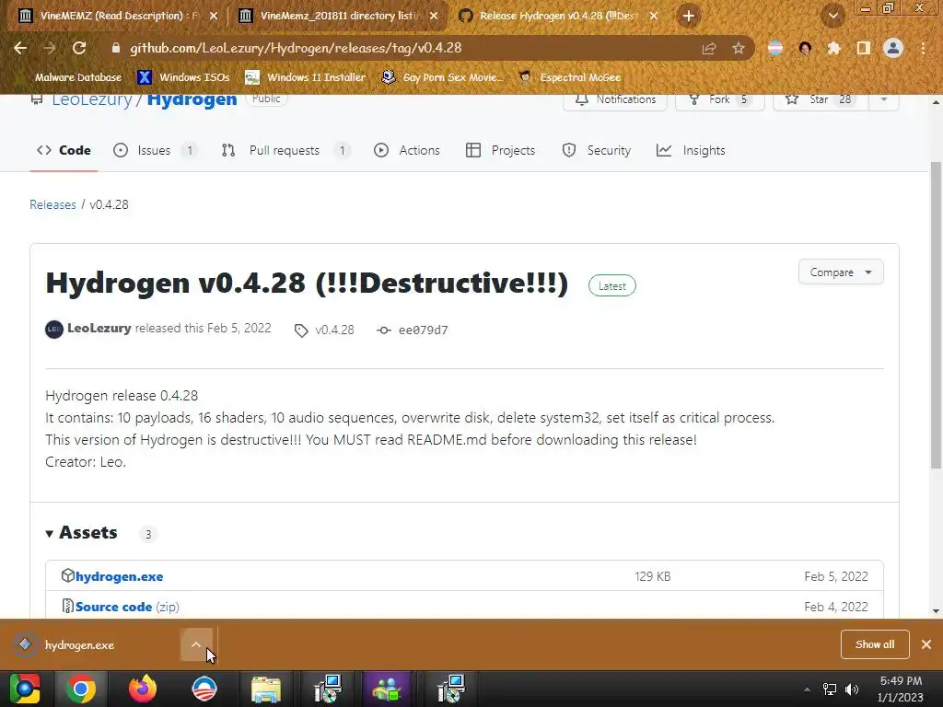
Task: Open the Chrome profile avatar
Action: [893, 48]
